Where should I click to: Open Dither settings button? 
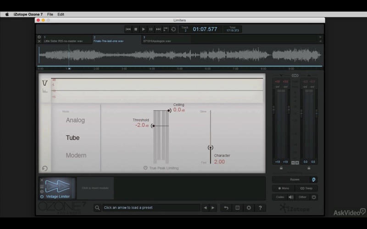coord(302,197)
